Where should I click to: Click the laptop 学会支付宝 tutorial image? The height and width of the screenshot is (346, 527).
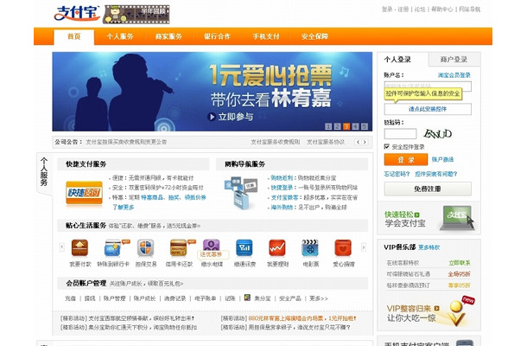(x=457, y=217)
